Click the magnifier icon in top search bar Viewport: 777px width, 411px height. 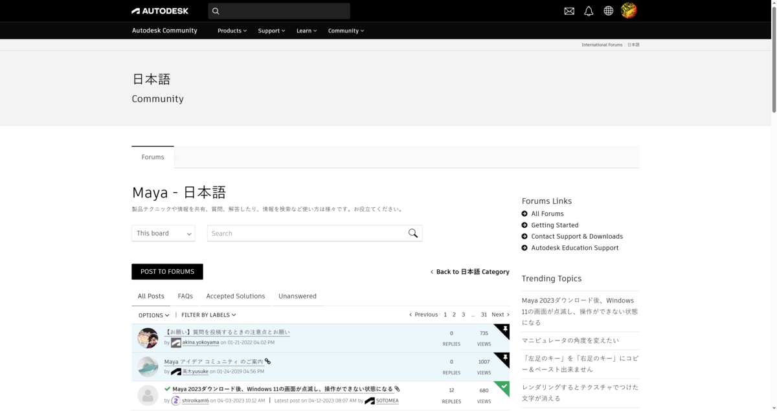[x=216, y=11]
